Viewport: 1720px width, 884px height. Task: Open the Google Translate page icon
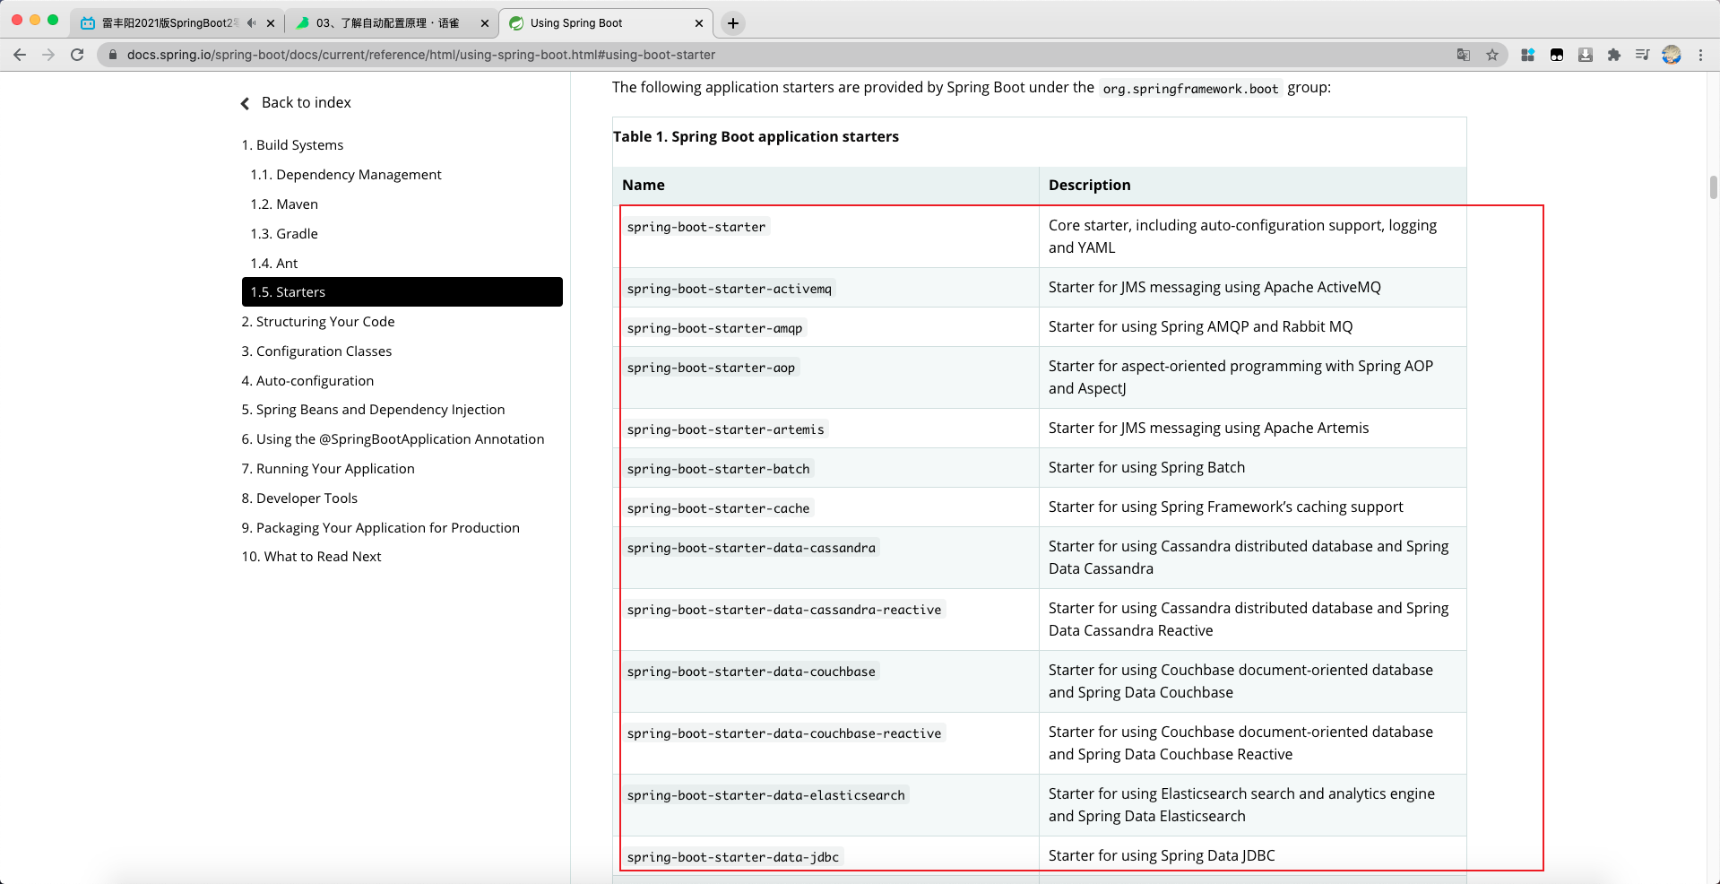point(1464,55)
